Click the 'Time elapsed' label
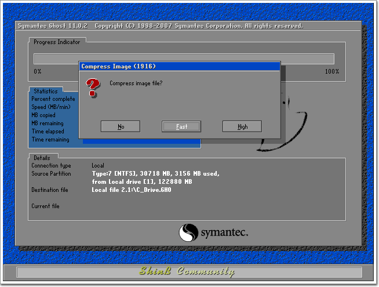 [x=48, y=131]
